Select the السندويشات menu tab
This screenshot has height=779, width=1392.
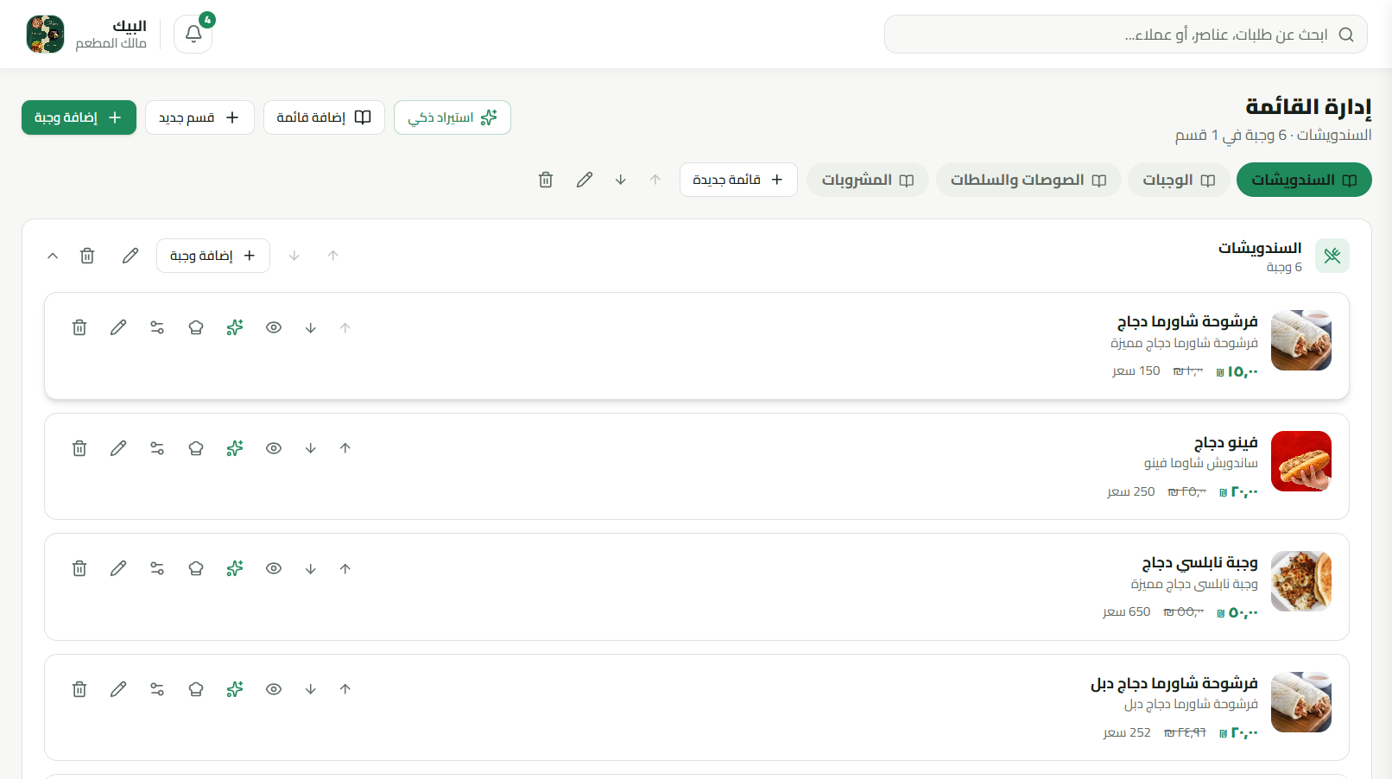[x=1304, y=180]
